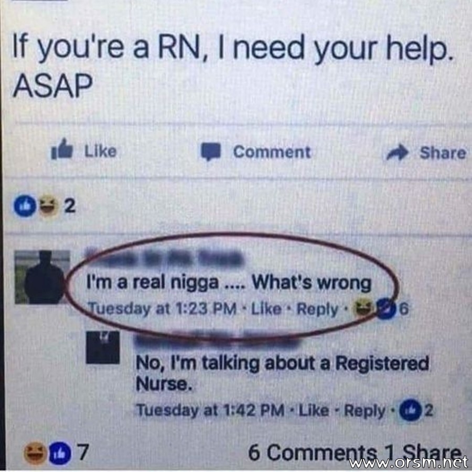Click the laughing emoji beside count 7
Viewport: 472px width, 472px height.
click(35, 453)
